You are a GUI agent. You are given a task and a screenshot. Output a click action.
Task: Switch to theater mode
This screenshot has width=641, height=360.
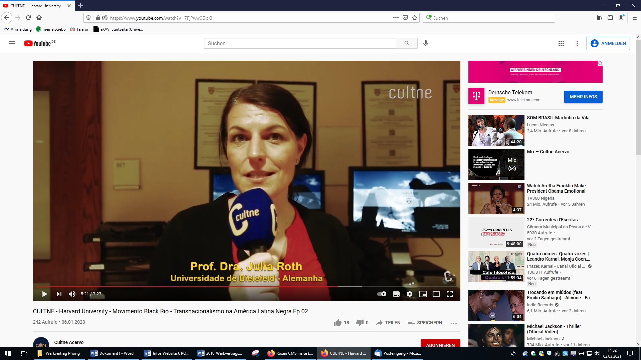pos(436,294)
